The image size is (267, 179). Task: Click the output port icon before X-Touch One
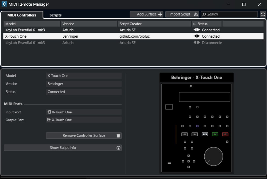pos(49,120)
